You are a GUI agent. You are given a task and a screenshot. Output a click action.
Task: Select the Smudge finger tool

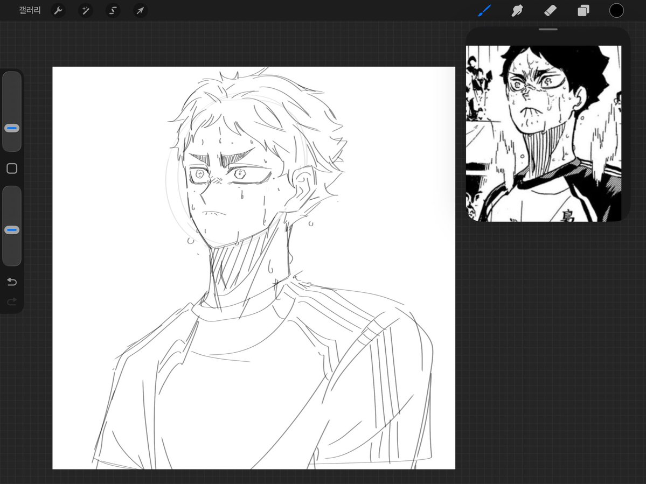coord(517,11)
